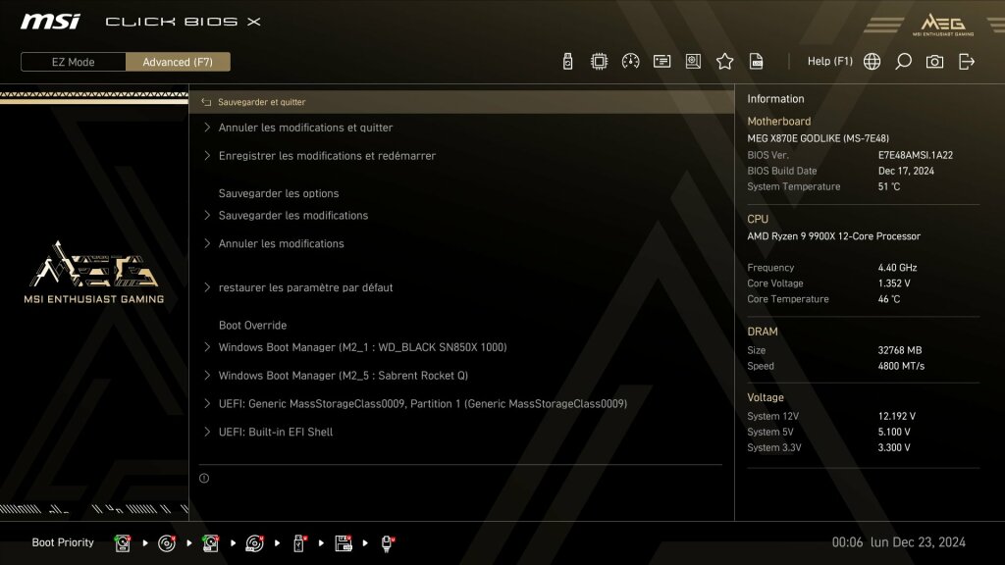The image size is (1005, 565).
Task: Click the info circle icon below the menu
Action: (204, 478)
